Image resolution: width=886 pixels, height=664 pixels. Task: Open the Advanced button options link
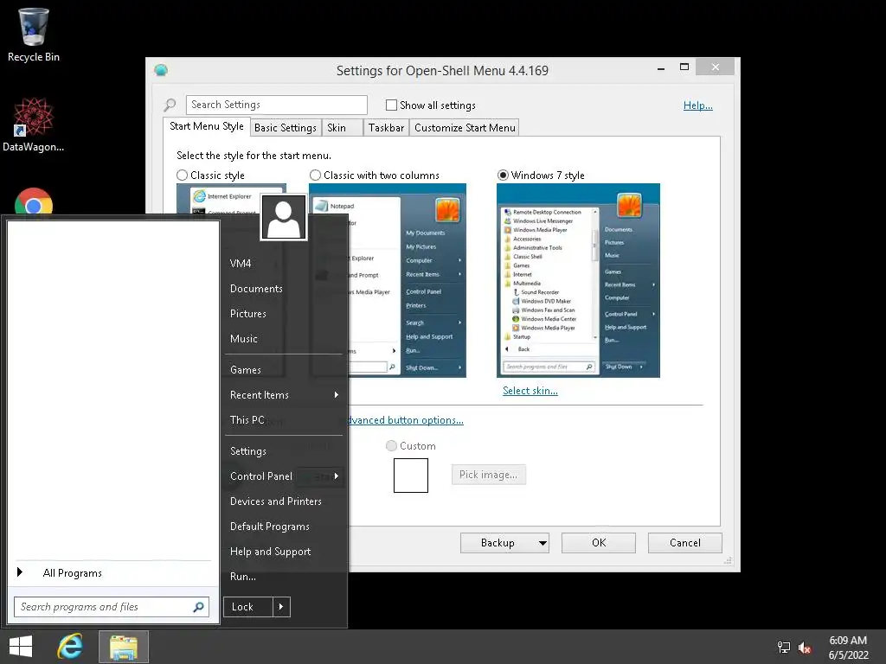(x=406, y=420)
